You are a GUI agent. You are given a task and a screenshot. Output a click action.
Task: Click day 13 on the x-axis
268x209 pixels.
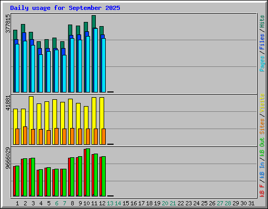pos(110,203)
